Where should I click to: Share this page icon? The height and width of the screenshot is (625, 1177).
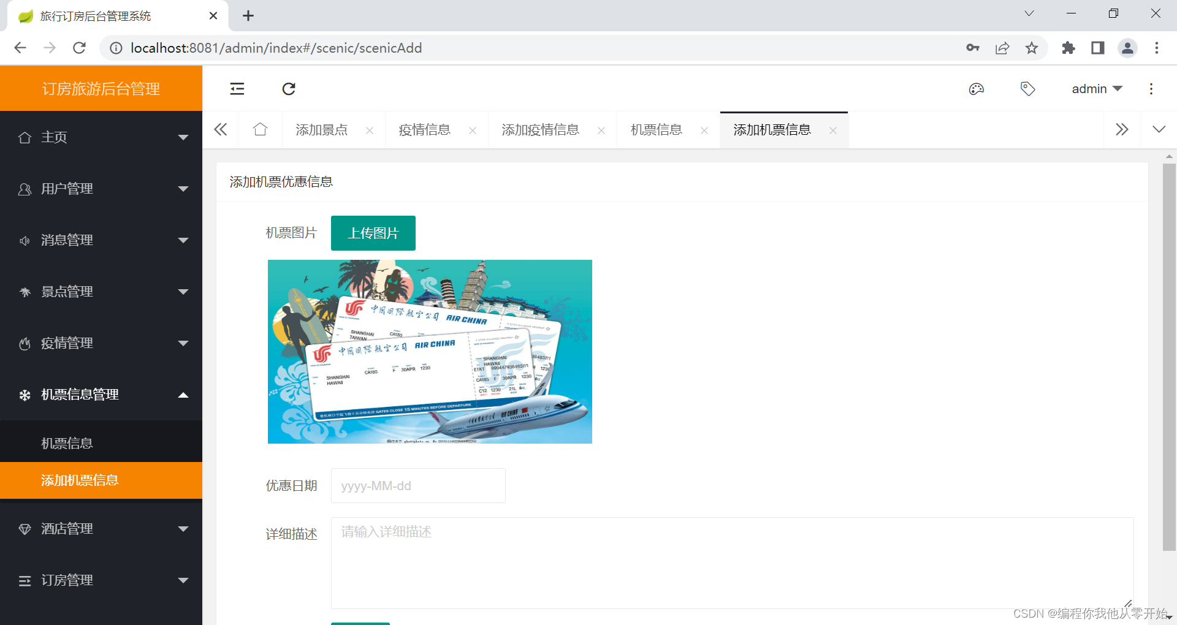point(1002,48)
